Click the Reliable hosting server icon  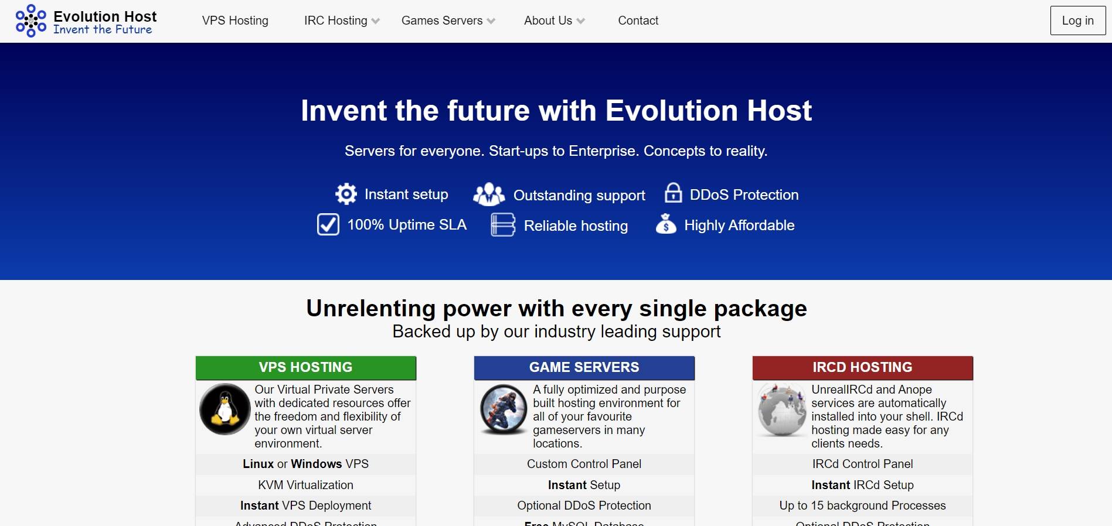click(x=503, y=225)
